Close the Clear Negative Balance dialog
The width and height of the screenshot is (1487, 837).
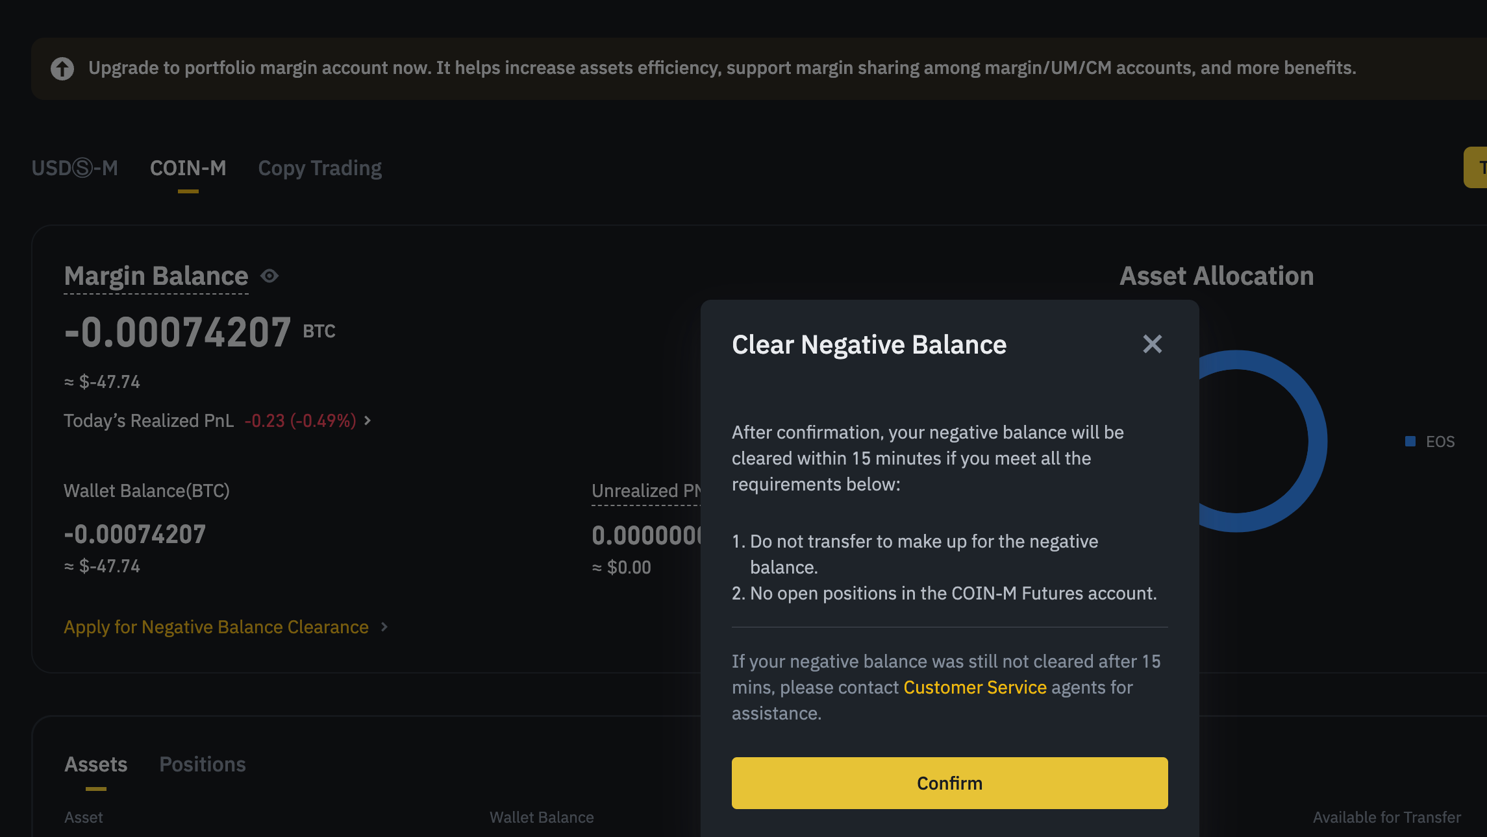[1152, 344]
